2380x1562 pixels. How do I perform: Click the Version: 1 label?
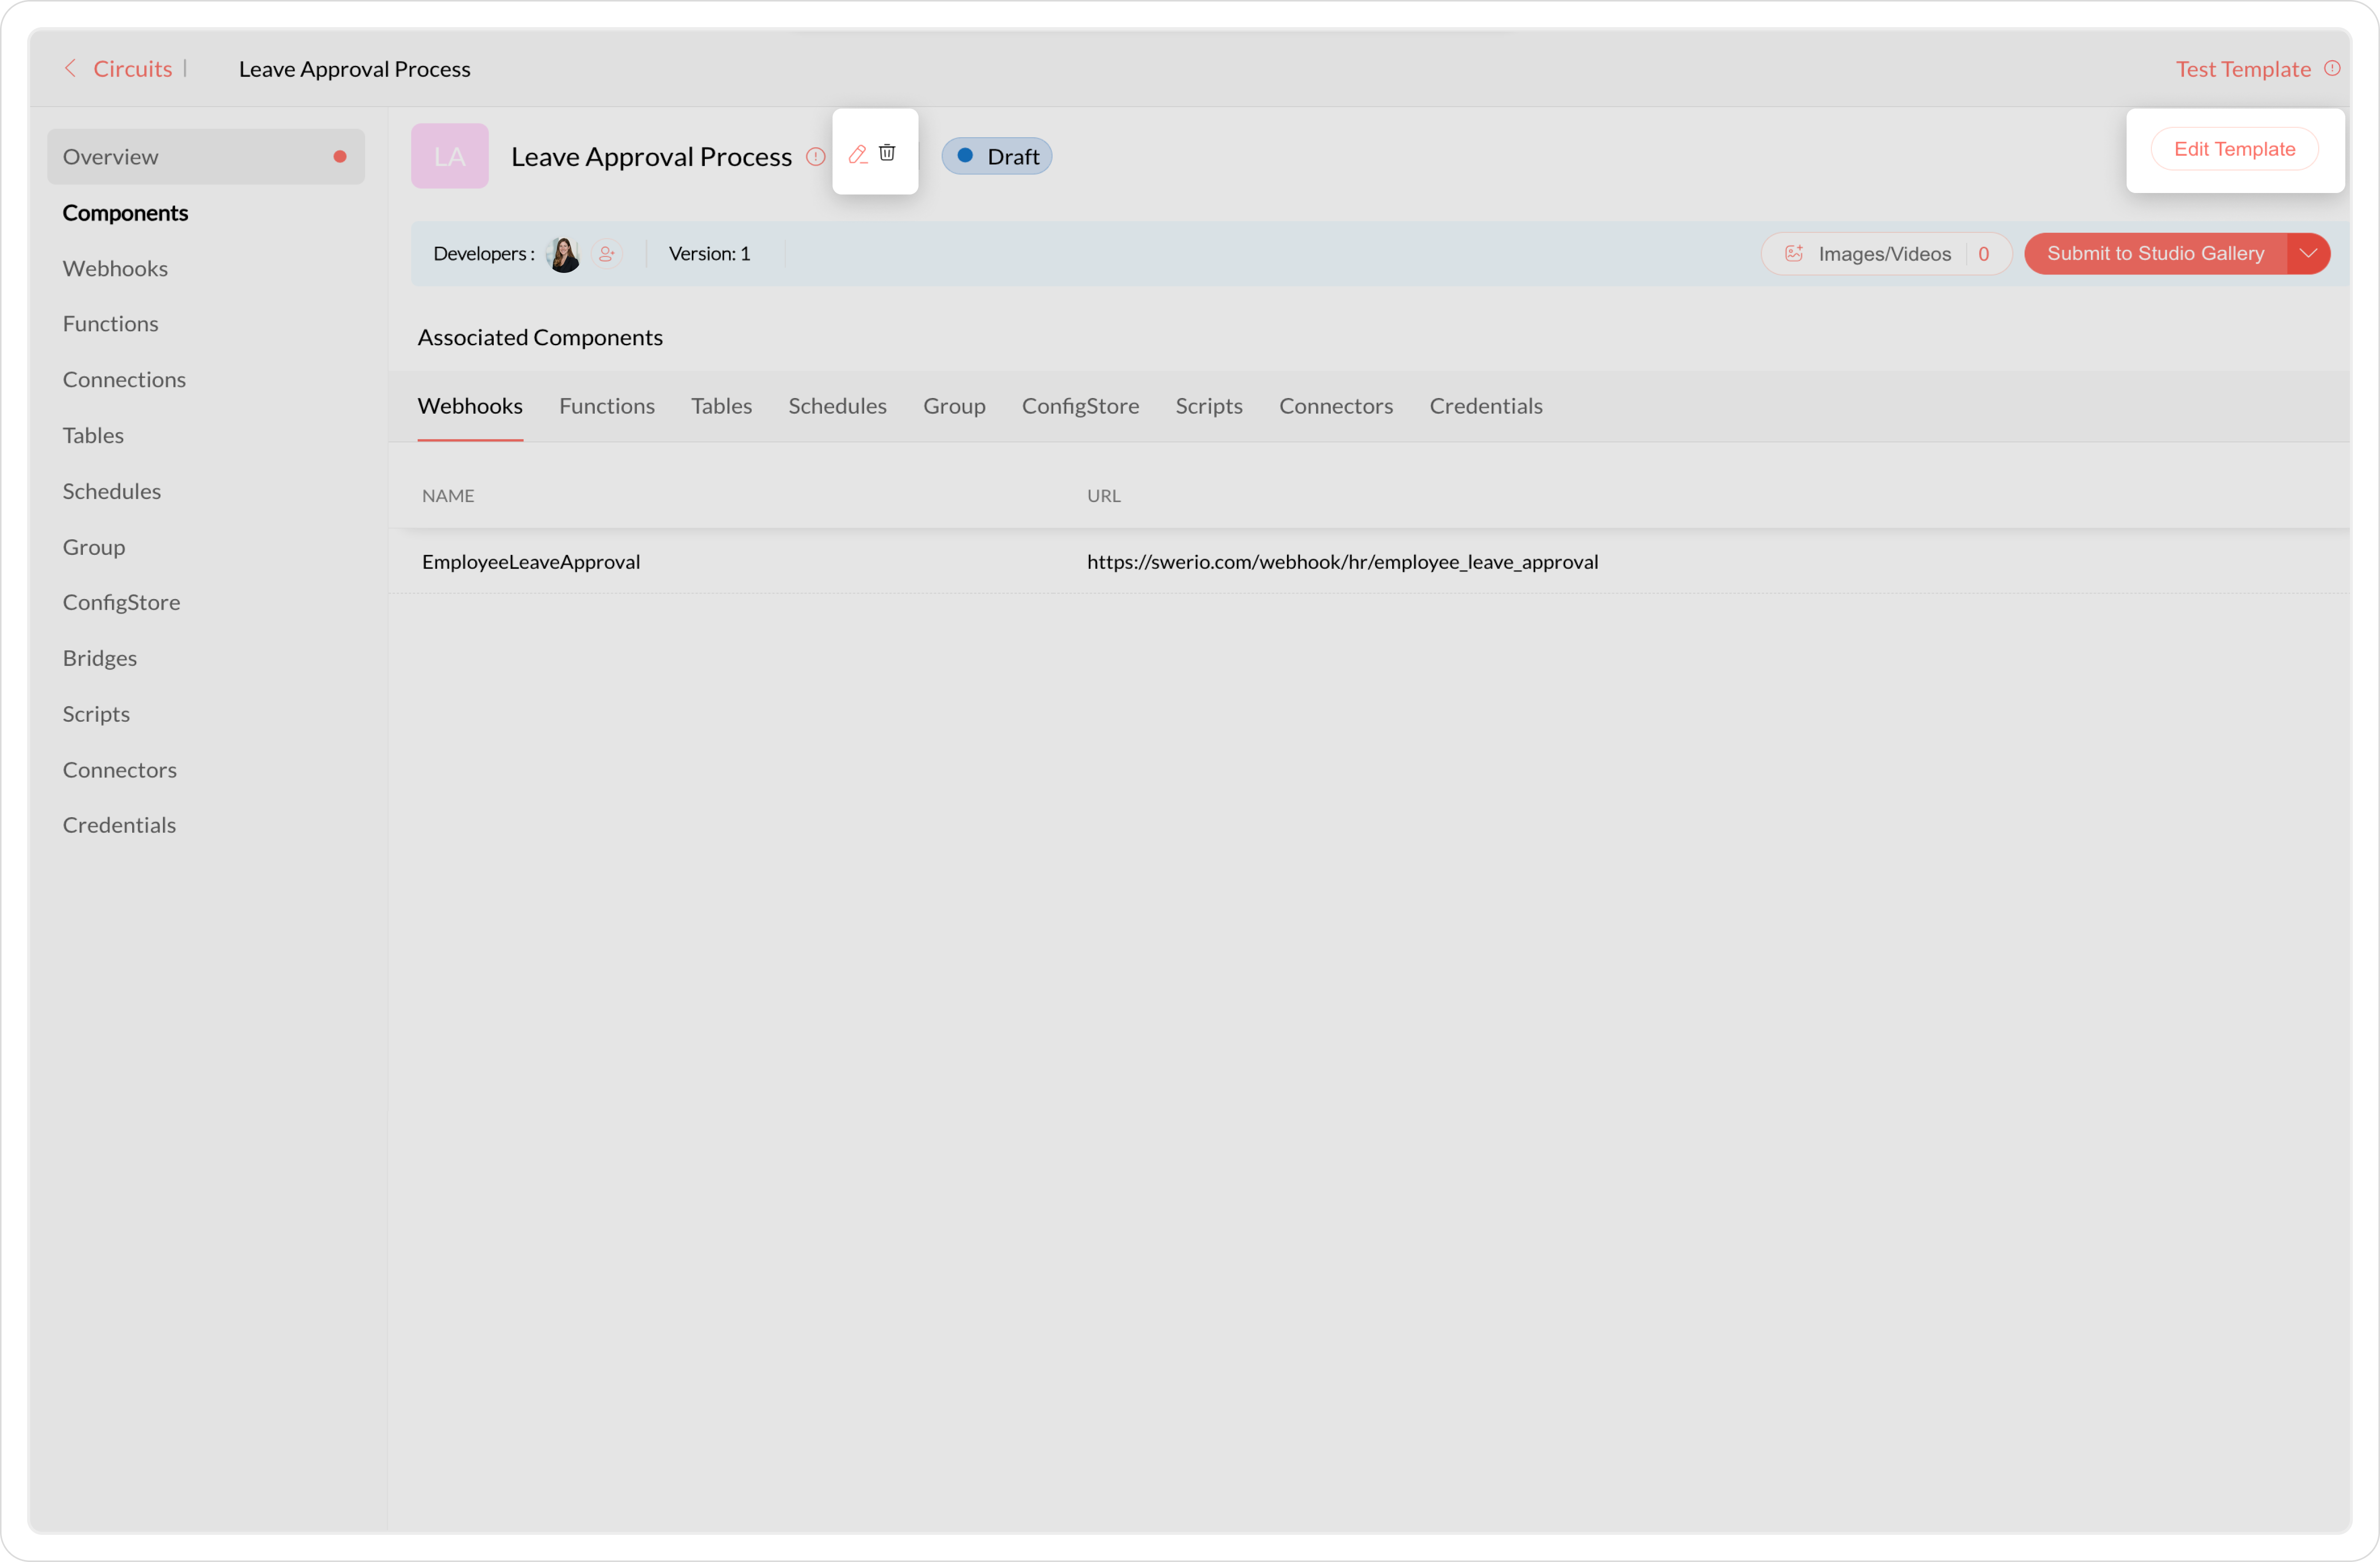point(709,254)
